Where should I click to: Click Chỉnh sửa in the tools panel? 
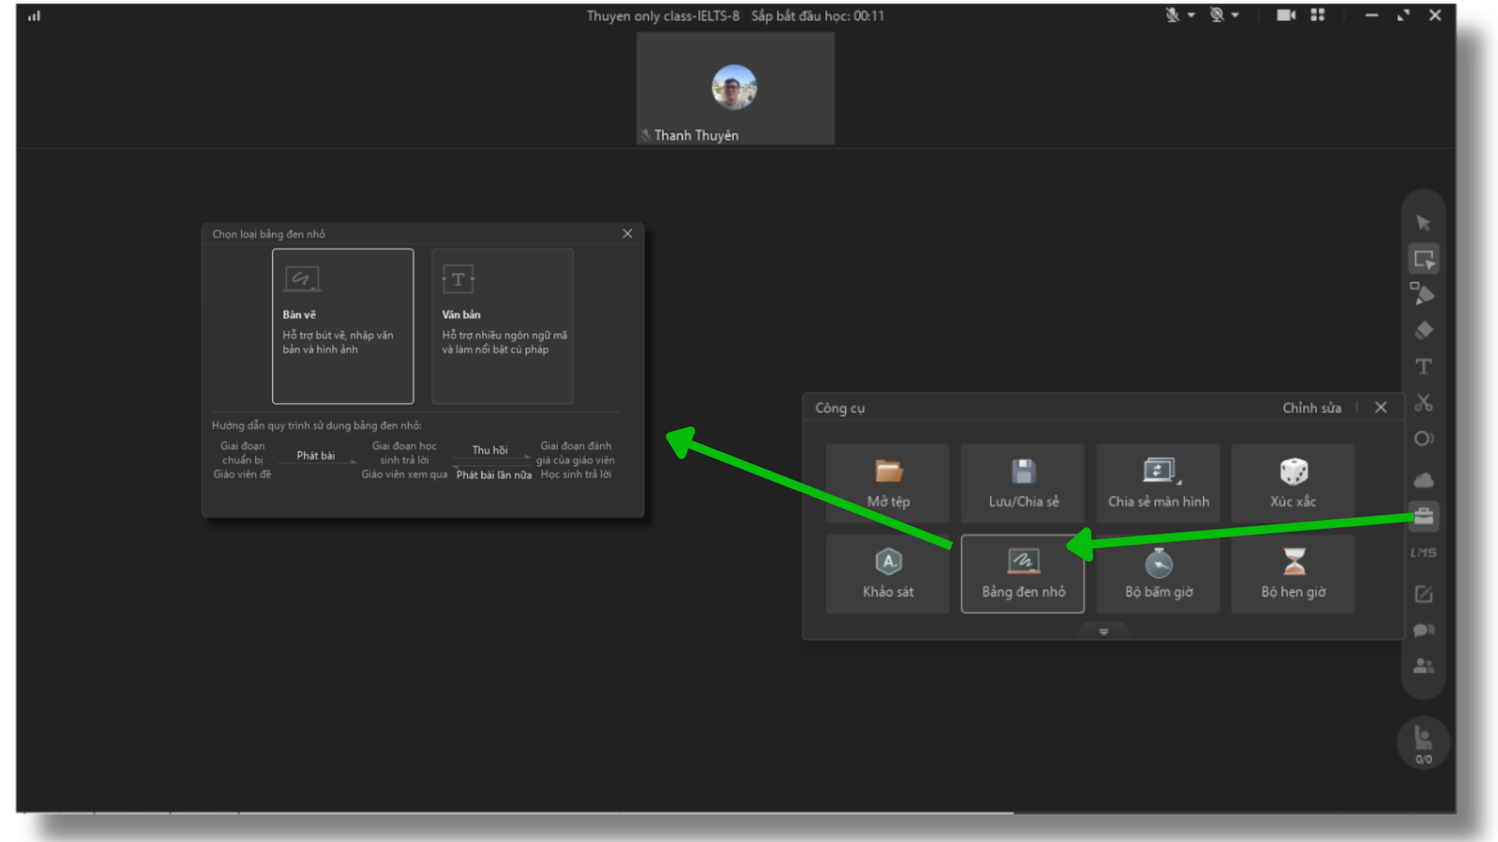point(1312,408)
